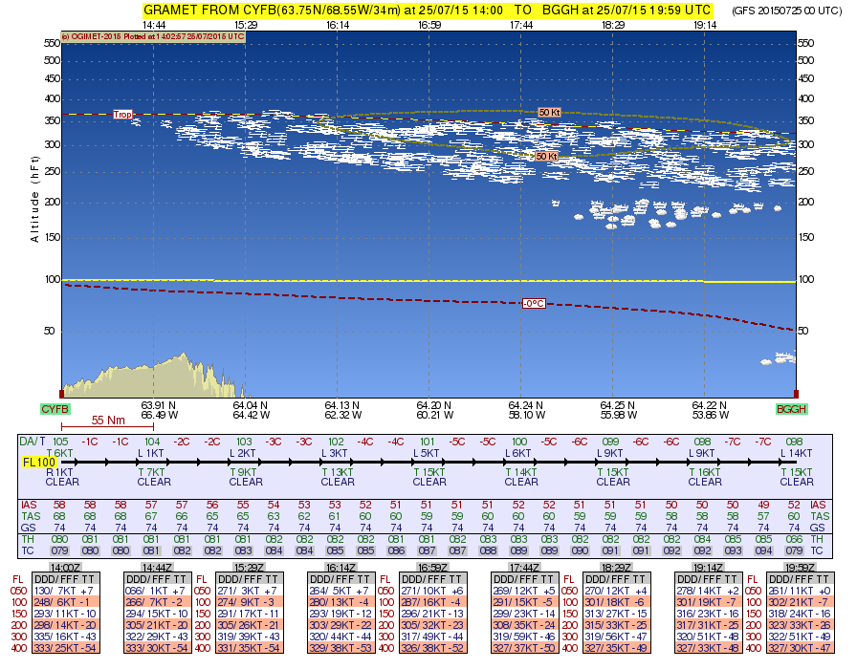The width and height of the screenshot is (857, 669).
Task: Click the upper 50 Kt jet stream label
Action: pyautogui.click(x=549, y=112)
